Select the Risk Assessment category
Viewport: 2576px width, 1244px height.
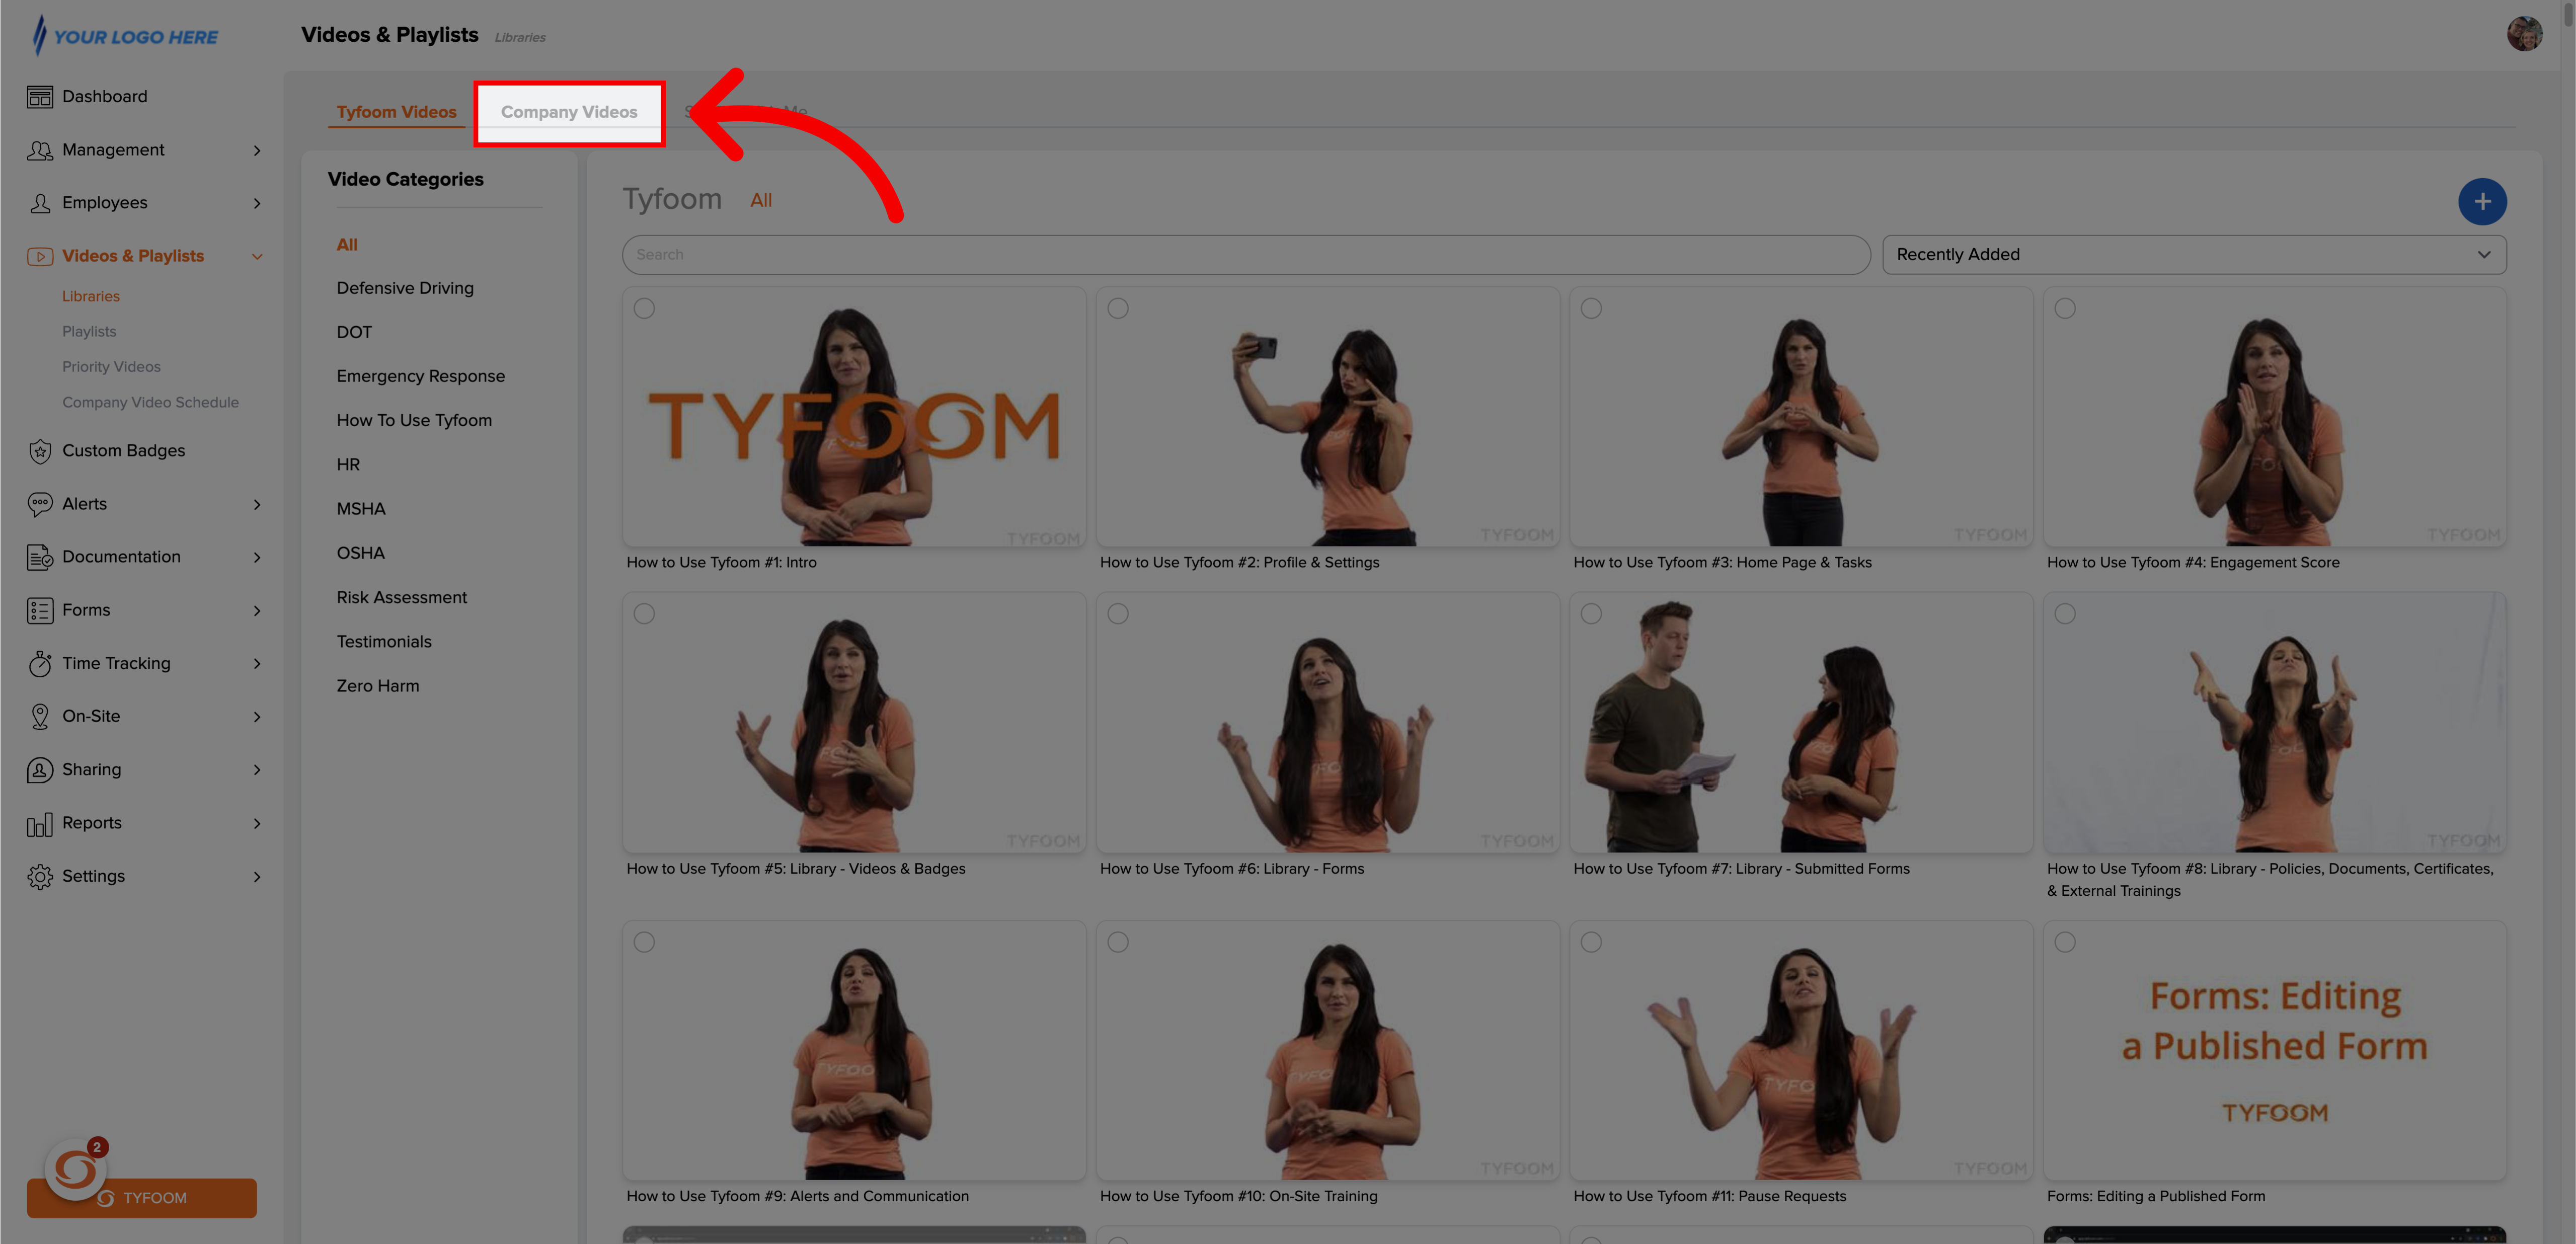tap(401, 598)
